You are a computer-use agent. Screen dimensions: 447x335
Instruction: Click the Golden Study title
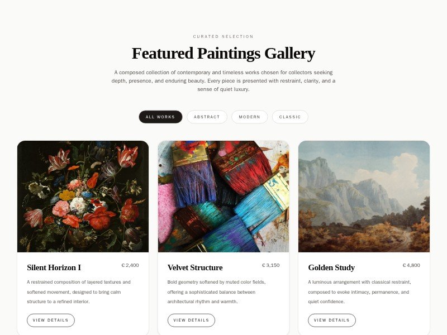(331, 267)
